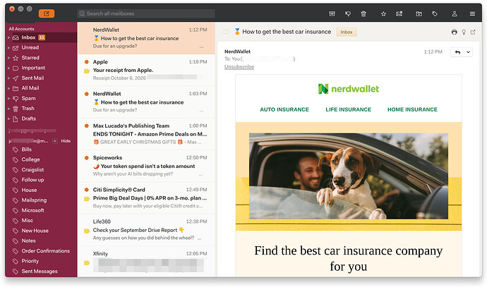
Task: Toggle yellow important marker on Apple email
Action: [87, 71]
